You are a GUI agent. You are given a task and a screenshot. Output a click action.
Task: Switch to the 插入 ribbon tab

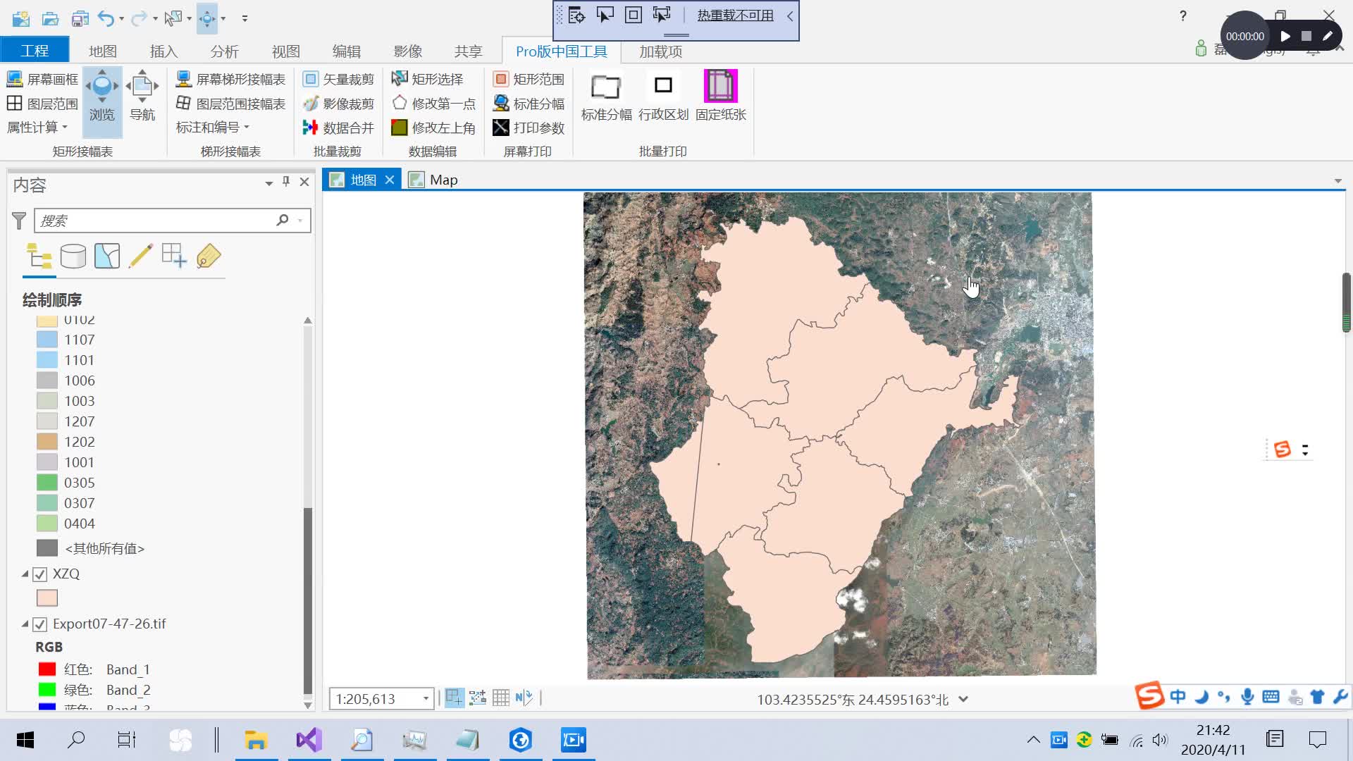click(163, 51)
